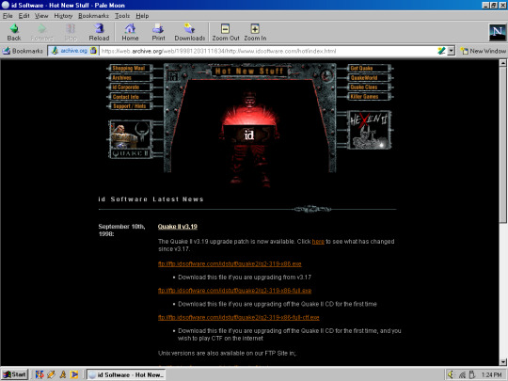Reload the current page
This screenshot has height=381, width=508.
[x=99, y=32]
